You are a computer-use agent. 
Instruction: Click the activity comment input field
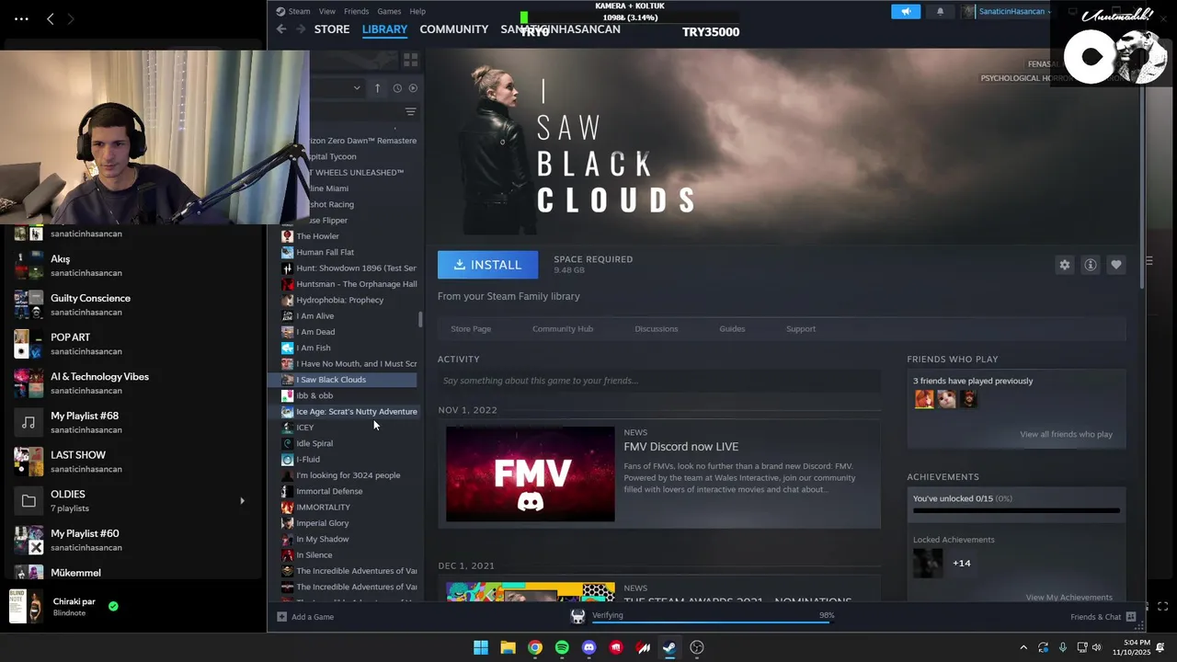(x=658, y=381)
